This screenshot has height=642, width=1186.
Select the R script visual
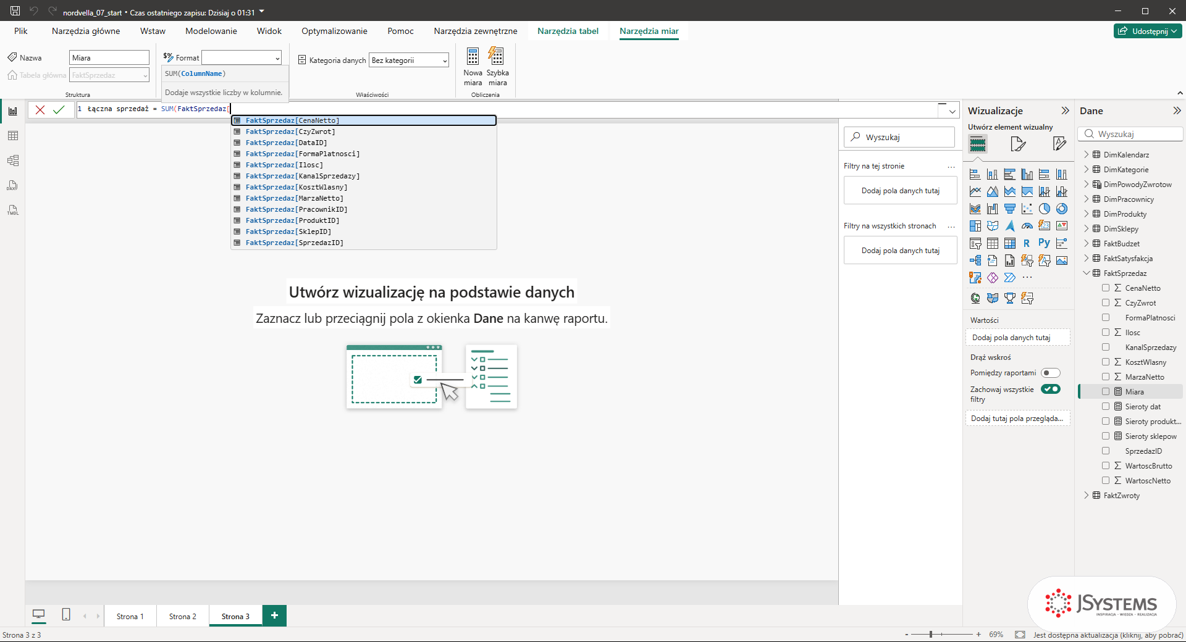tap(1027, 243)
